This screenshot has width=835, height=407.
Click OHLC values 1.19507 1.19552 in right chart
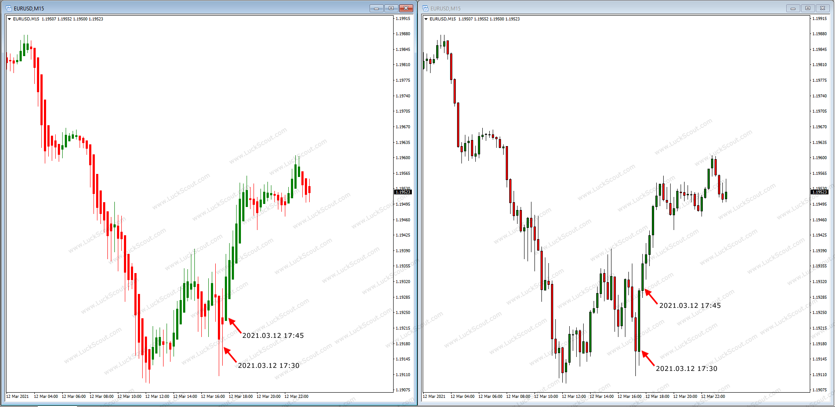(x=474, y=19)
